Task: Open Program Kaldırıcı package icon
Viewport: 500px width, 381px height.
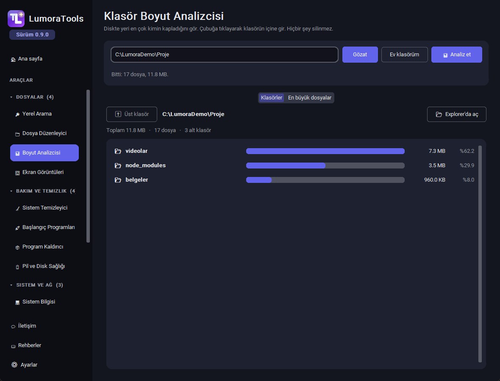Action: [17, 247]
